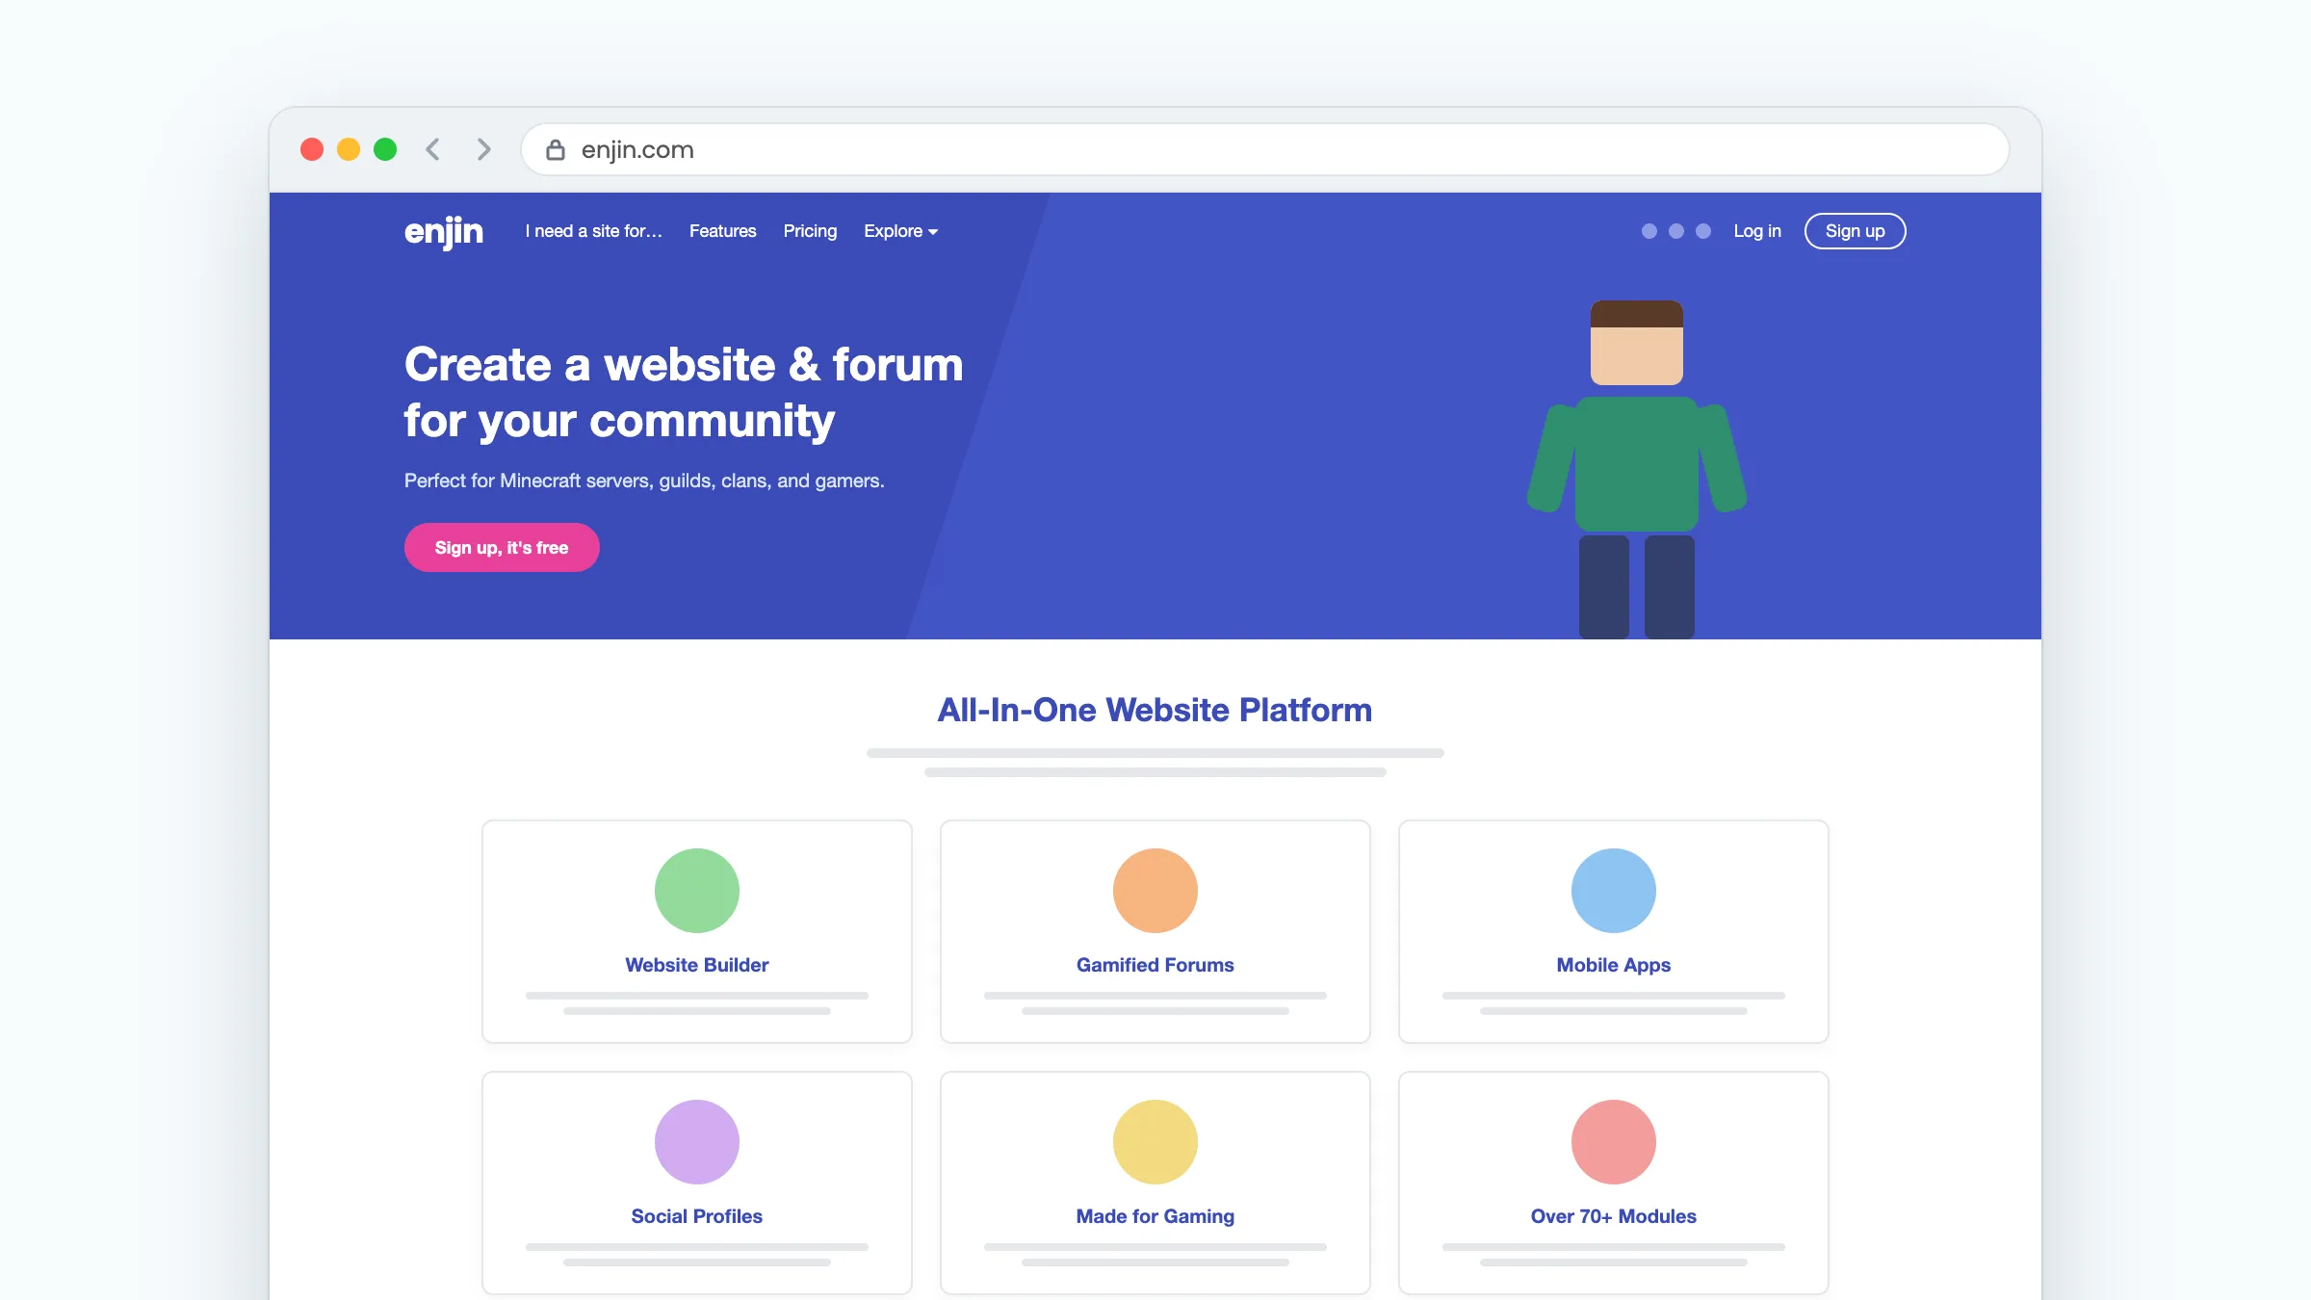The width and height of the screenshot is (2311, 1300).
Task: Click the orange Gamified Forums circle icon
Action: [1155, 891]
